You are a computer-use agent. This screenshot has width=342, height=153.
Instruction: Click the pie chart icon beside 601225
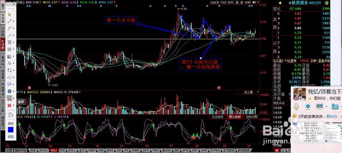(327, 3)
